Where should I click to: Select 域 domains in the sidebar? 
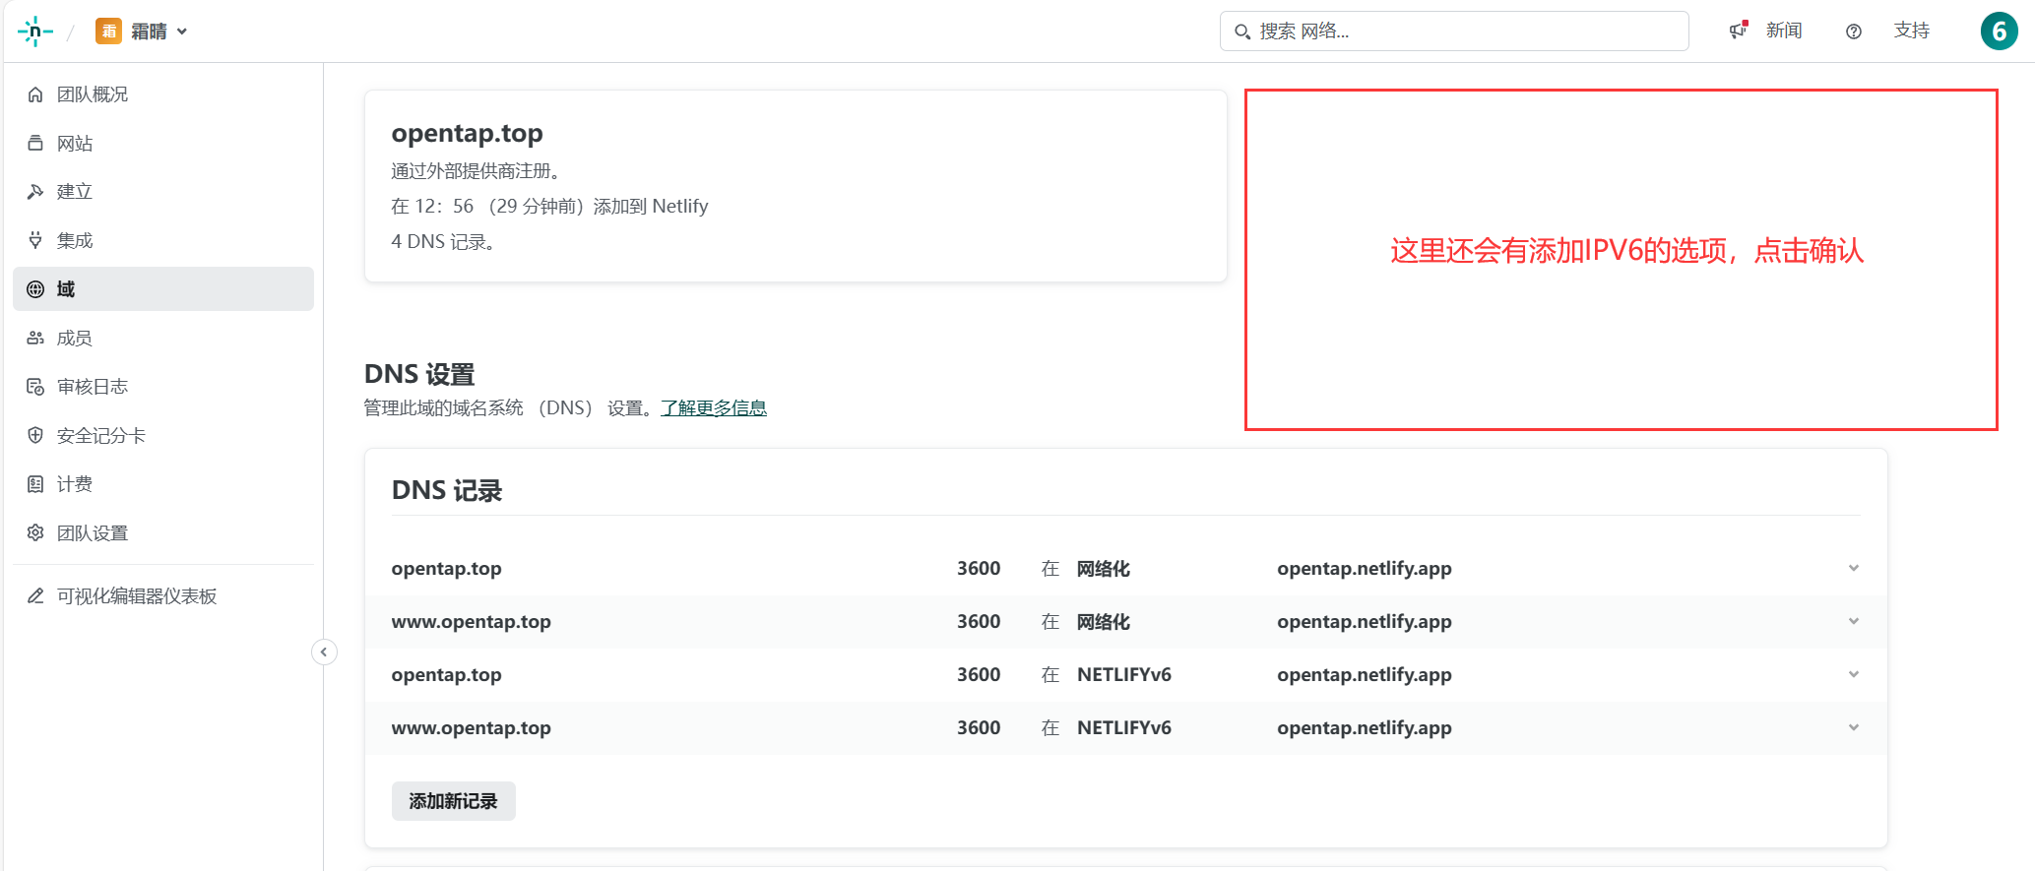[163, 289]
